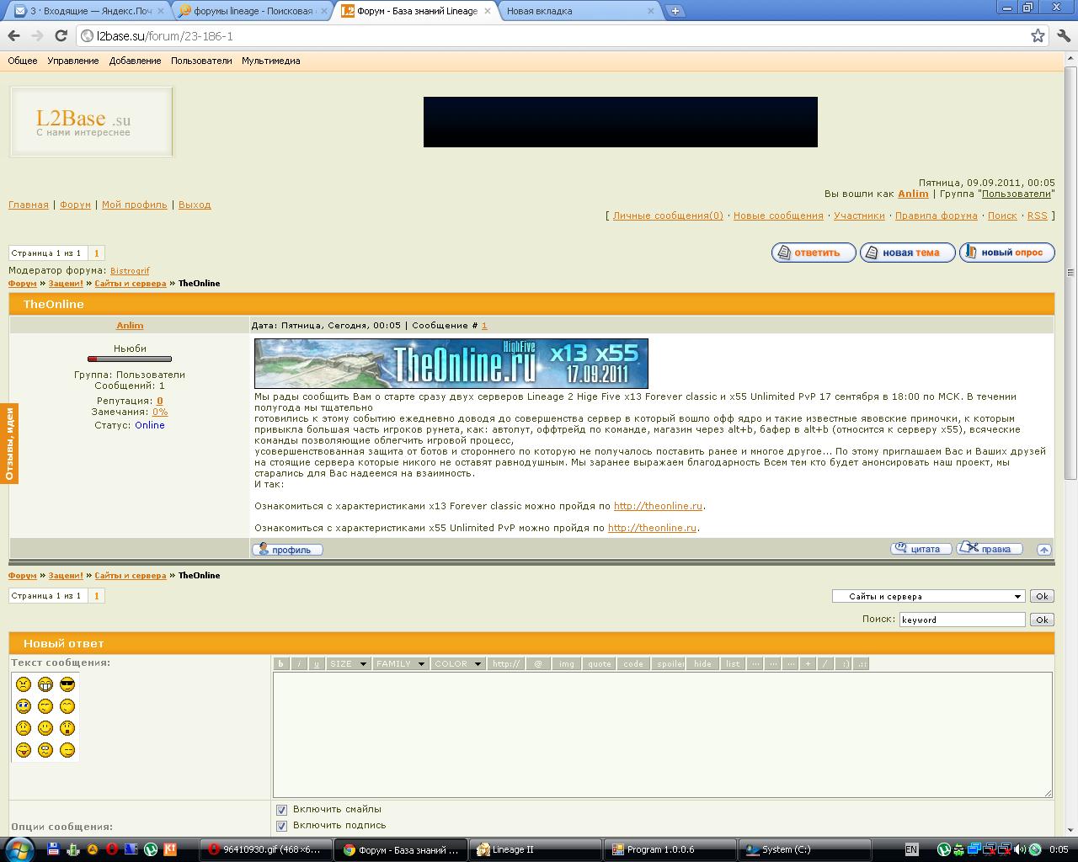Viewport: 1078px width, 862px height.
Task: Toggle 'Включить подпись' checkbox
Action: click(282, 826)
